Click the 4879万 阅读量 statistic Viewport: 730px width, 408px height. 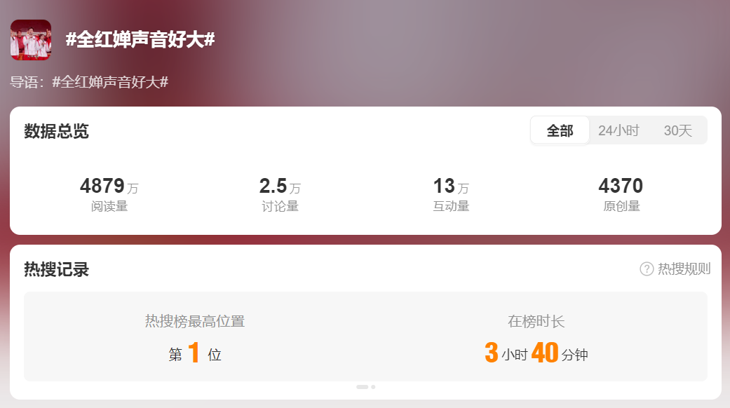click(x=109, y=194)
